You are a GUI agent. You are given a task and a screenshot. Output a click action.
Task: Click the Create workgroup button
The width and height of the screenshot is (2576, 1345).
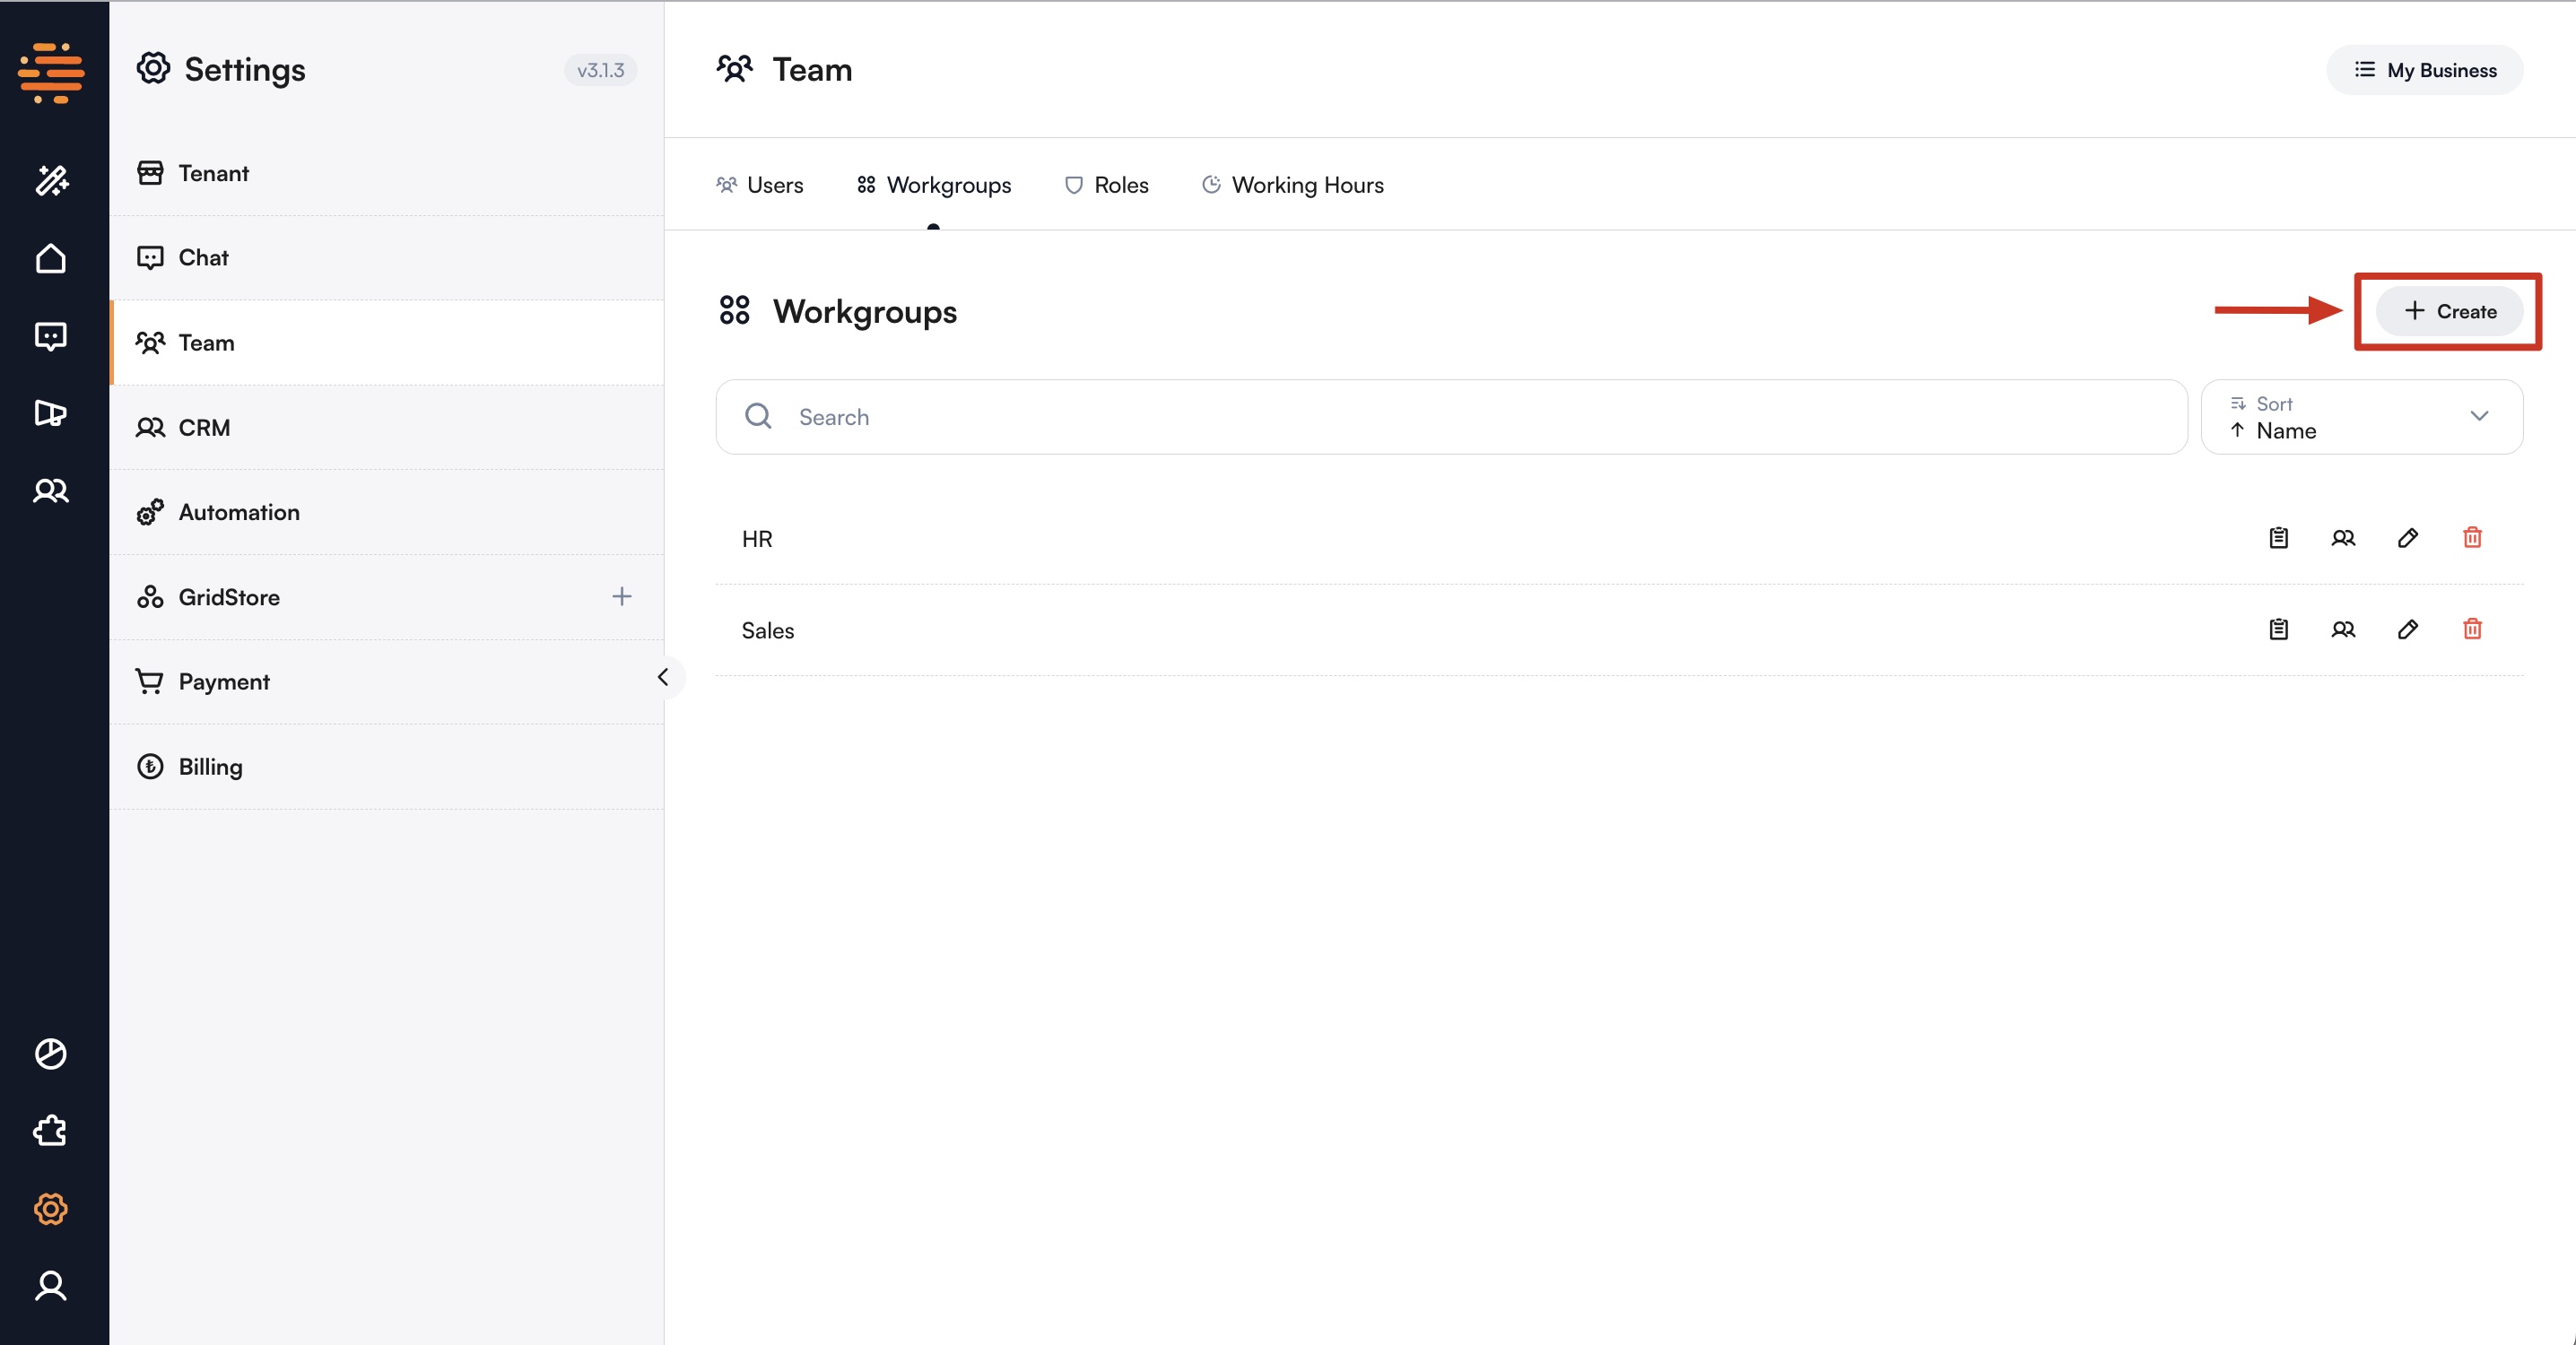click(2448, 311)
